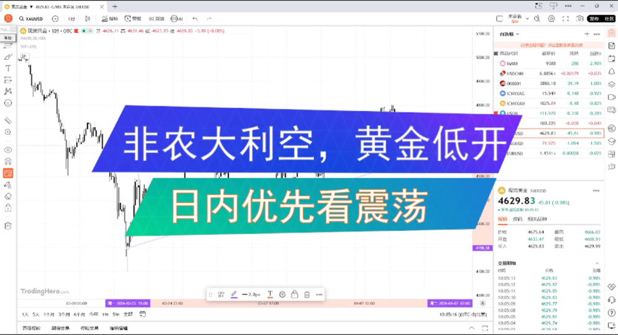Open the AI assistant button

(x=177, y=19)
